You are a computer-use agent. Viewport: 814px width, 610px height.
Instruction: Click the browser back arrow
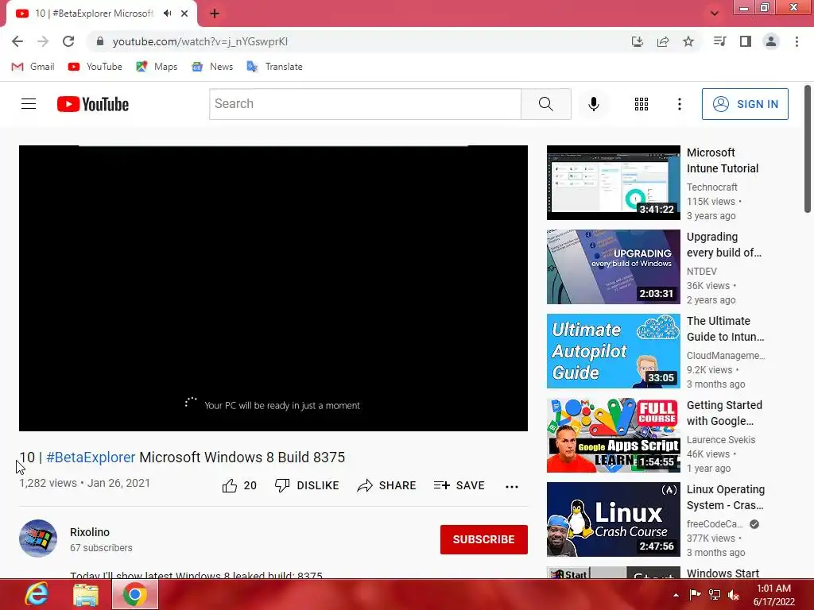coord(17,41)
